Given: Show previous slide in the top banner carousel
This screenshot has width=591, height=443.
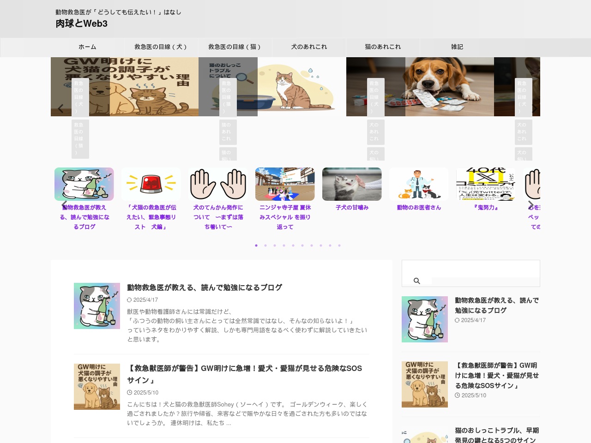Looking at the screenshot, I should pyautogui.click(x=60, y=109).
